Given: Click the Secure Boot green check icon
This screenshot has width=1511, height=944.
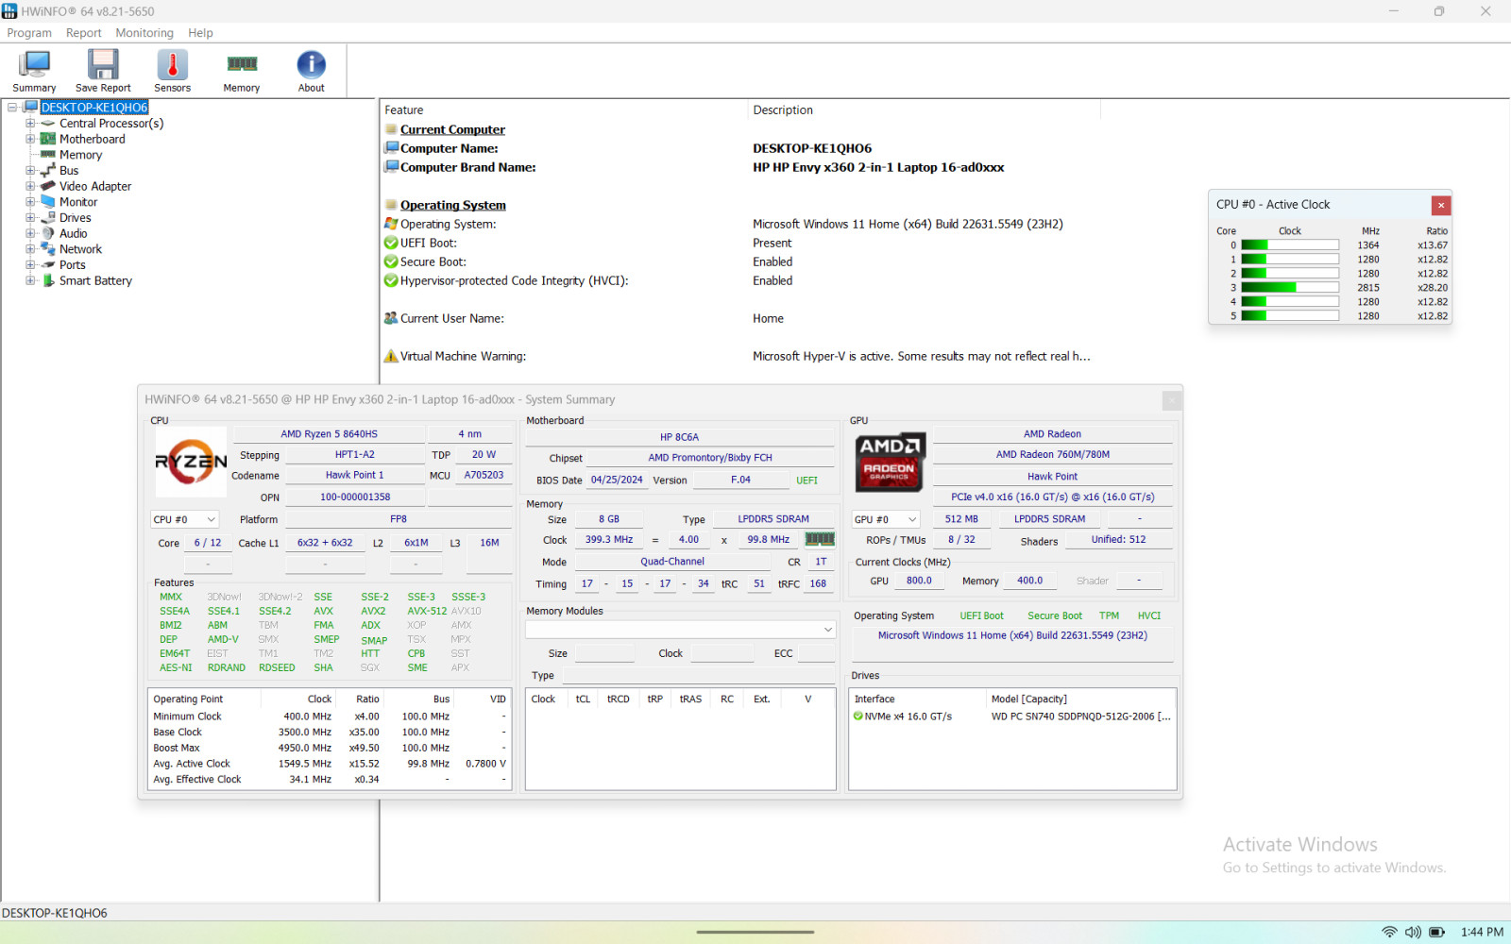Looking at the screenshot, I should coord(391,261).
